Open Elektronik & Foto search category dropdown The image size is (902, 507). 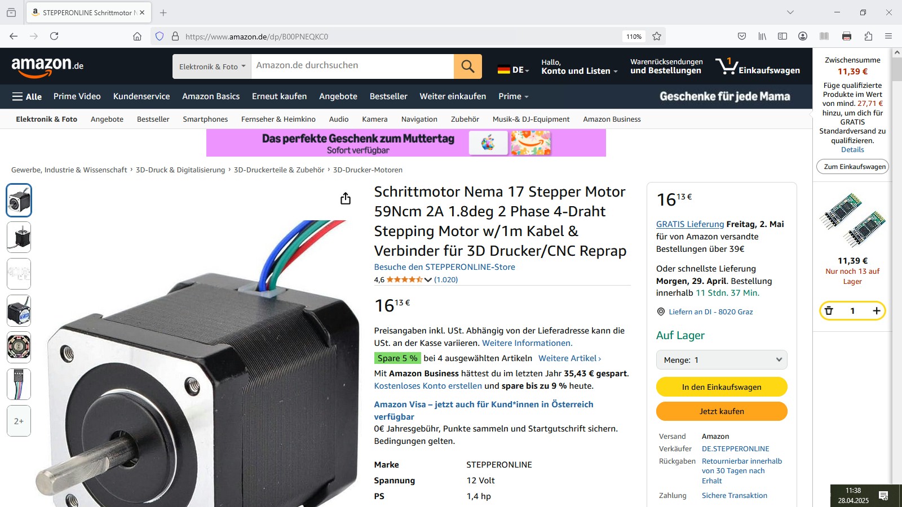pos(212,66)
